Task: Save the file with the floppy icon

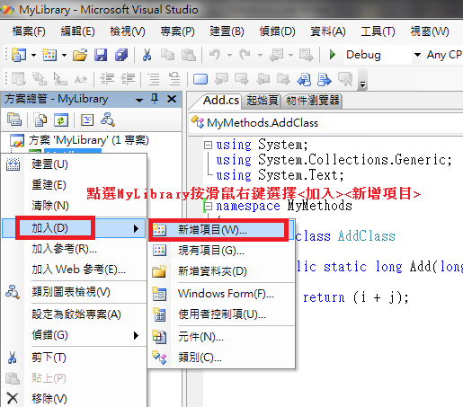Action: click(101, 55)
